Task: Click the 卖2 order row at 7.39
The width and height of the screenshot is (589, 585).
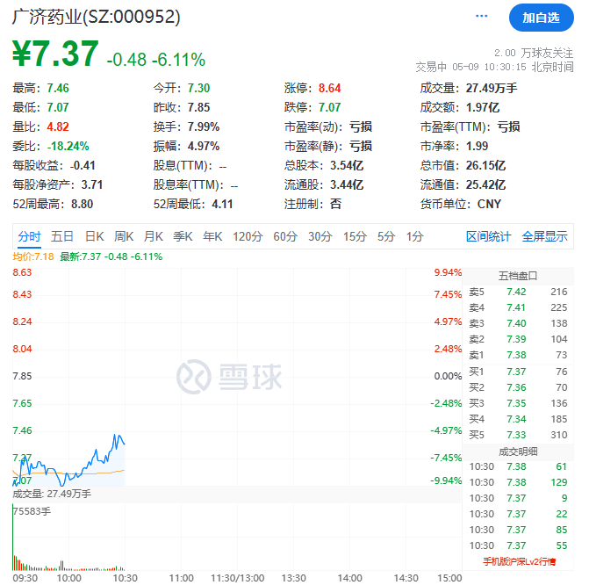Action: [x=518, y=339]
